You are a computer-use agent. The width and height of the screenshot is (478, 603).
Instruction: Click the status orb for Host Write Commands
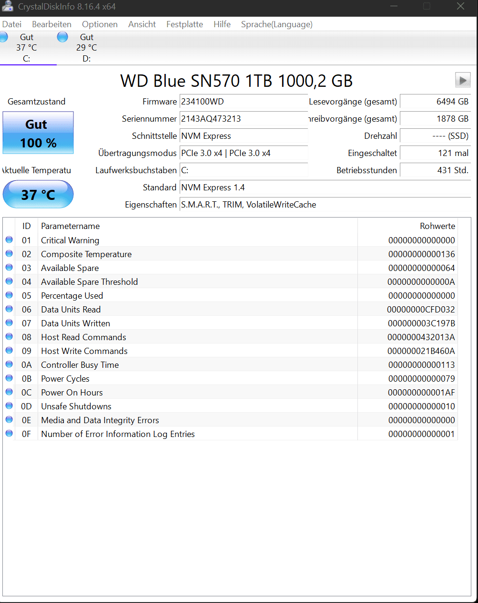pyautogui.click(x=9, y=350)
